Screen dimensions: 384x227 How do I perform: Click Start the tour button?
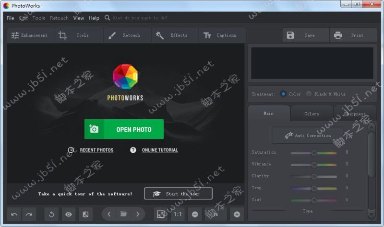tap(178, 193)
